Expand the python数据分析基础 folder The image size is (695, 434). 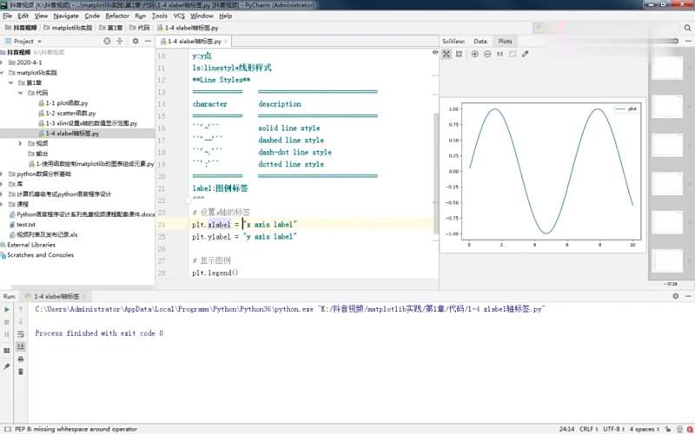click(x=3, y=174)
